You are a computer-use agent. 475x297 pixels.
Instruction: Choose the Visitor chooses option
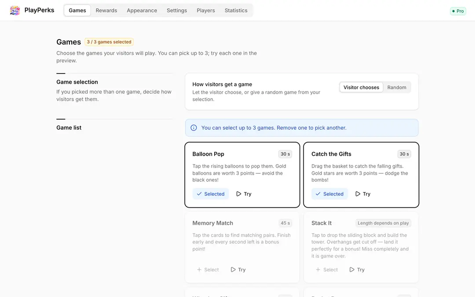pos(361,87)
